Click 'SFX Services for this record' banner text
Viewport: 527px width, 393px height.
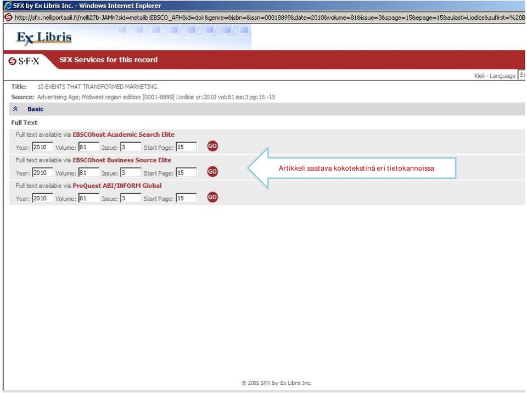[108, 60]
